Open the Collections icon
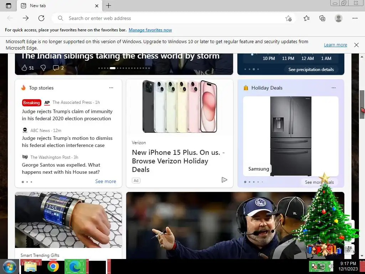This screenshot has width=365, height=274. coord(322,18)
